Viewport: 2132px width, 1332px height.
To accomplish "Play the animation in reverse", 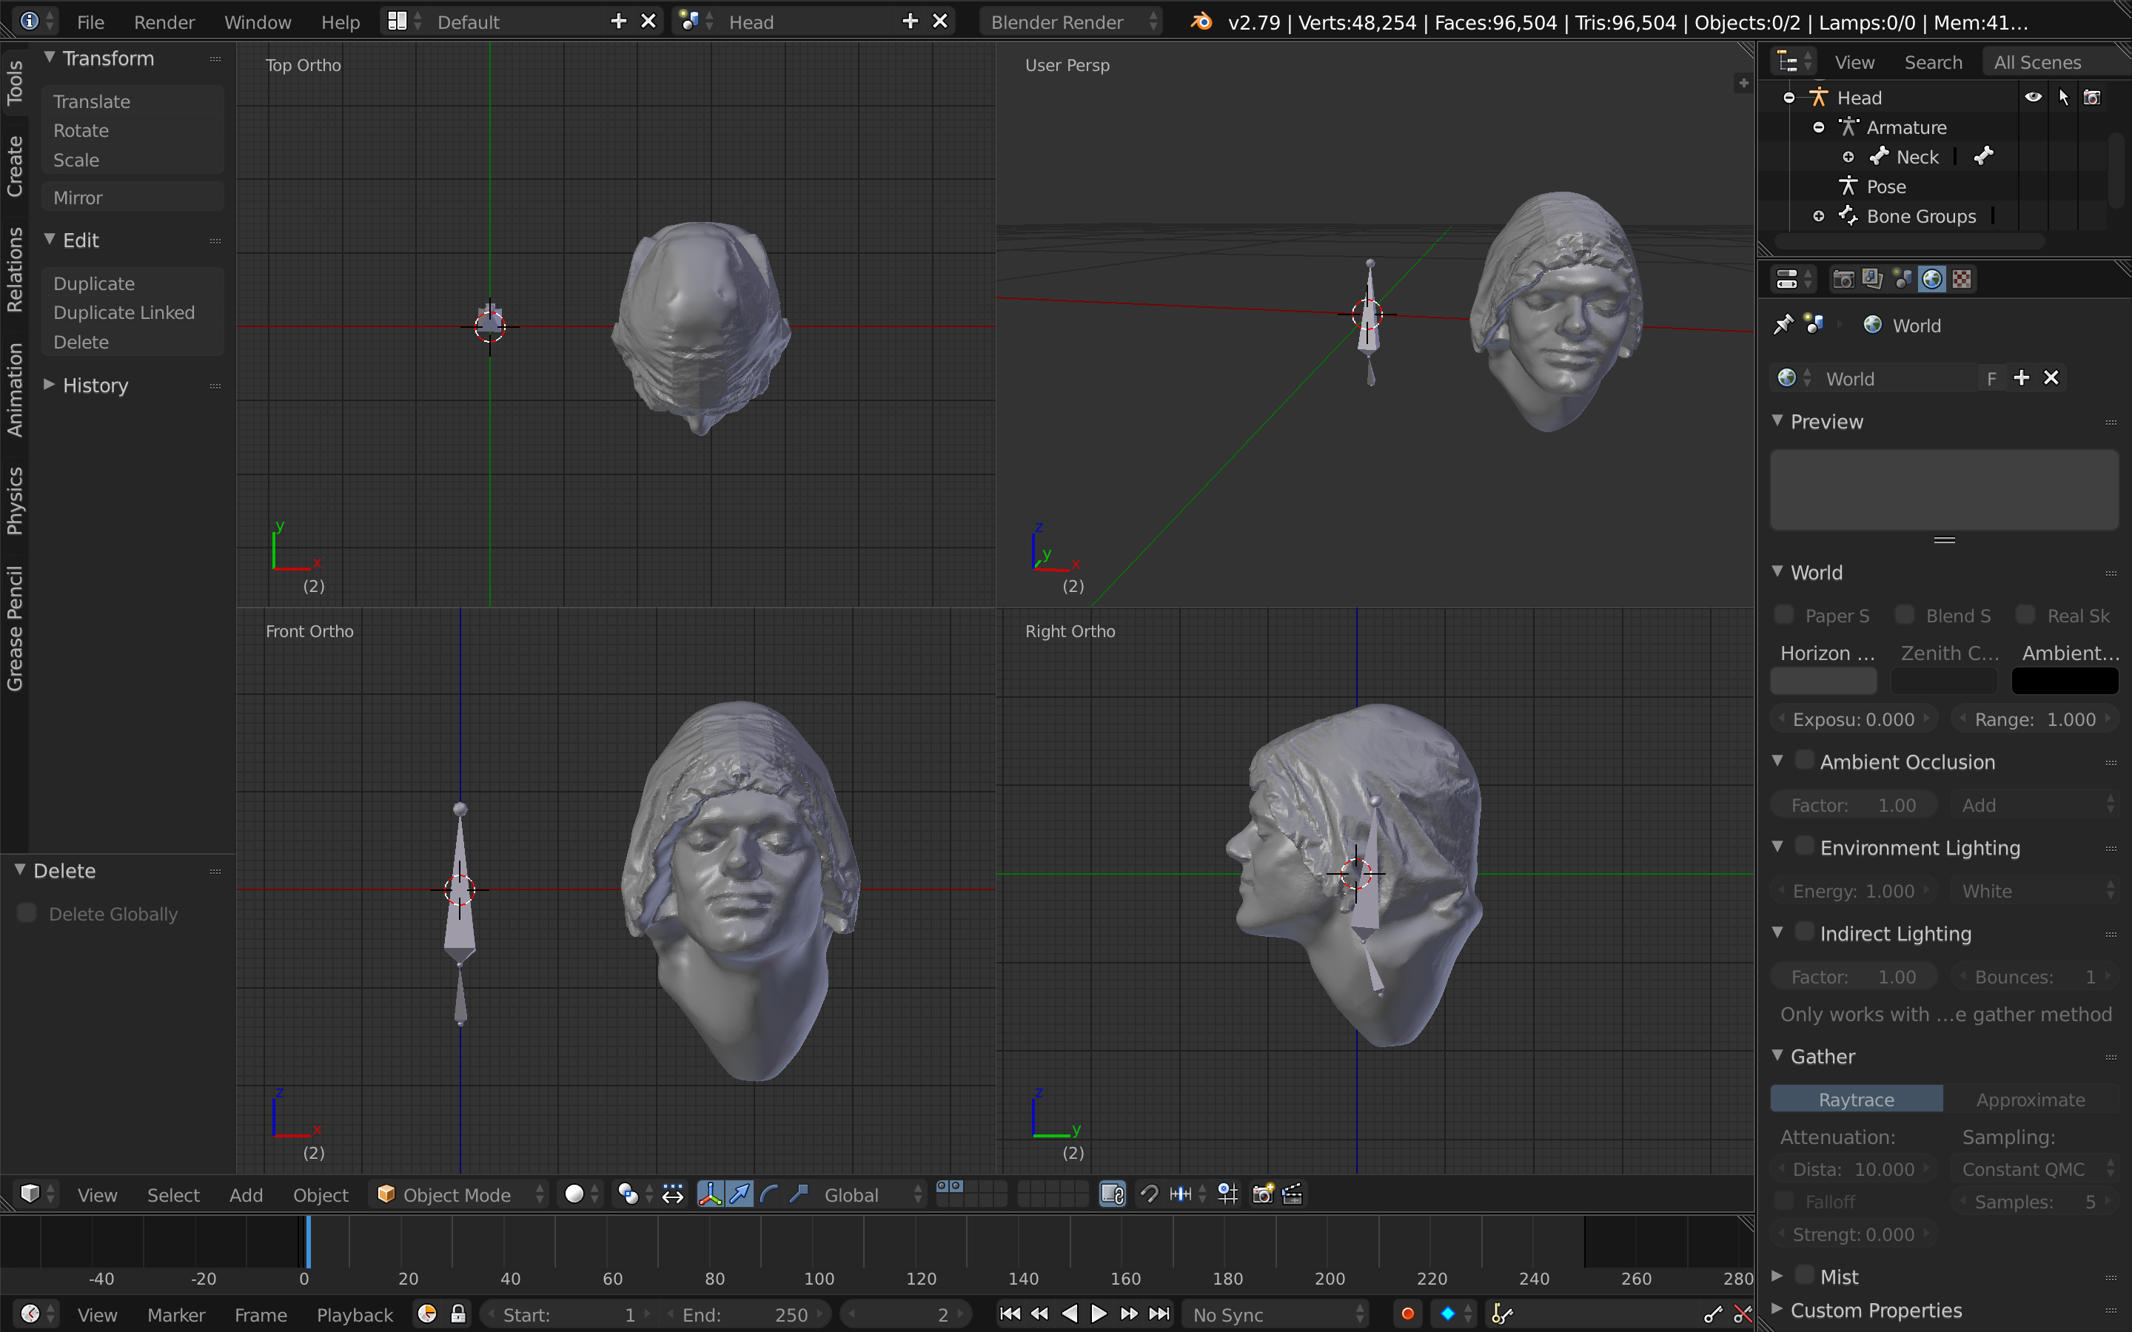I will (1070, 1313).
